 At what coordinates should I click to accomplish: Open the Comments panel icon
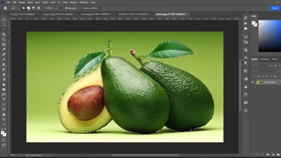click(246, 29)
